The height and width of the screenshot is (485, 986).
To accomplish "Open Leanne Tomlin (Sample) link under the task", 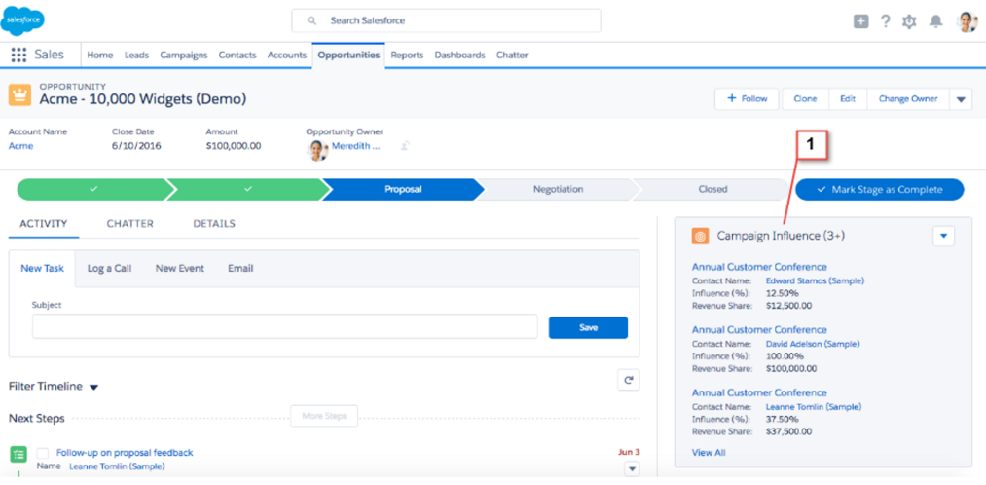I will (117, 466).
